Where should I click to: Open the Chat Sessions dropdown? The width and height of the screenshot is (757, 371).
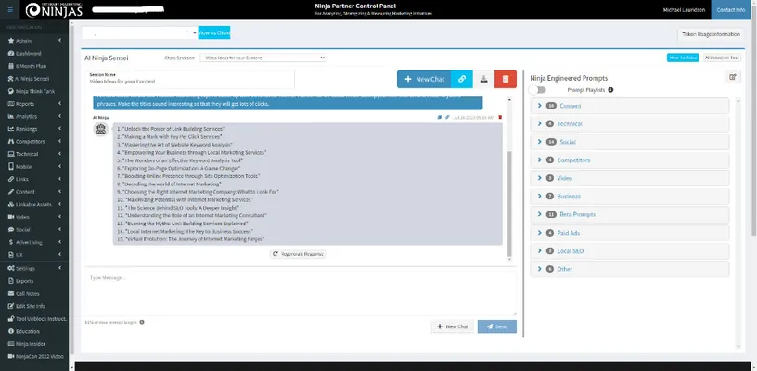click(x=264, y=58)
